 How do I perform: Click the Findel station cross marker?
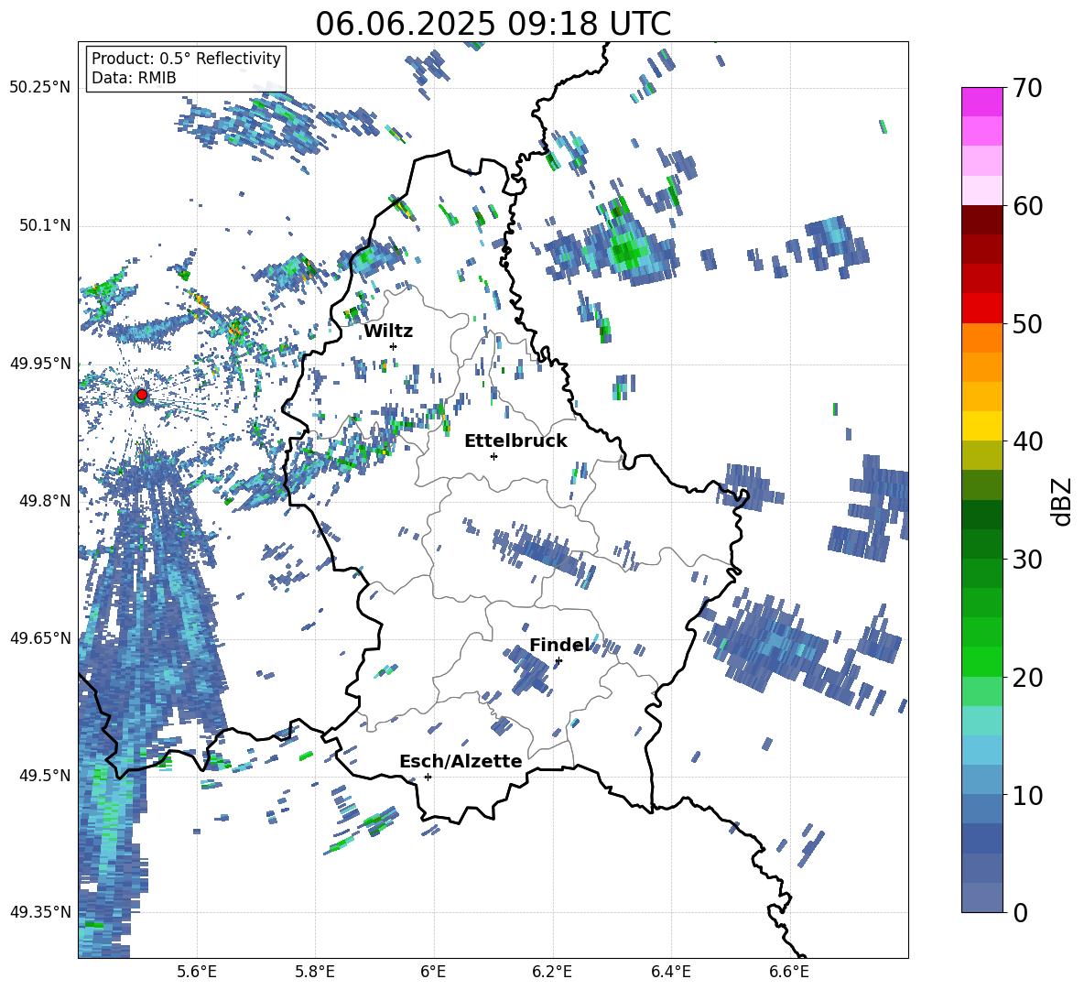click(558, 661)
